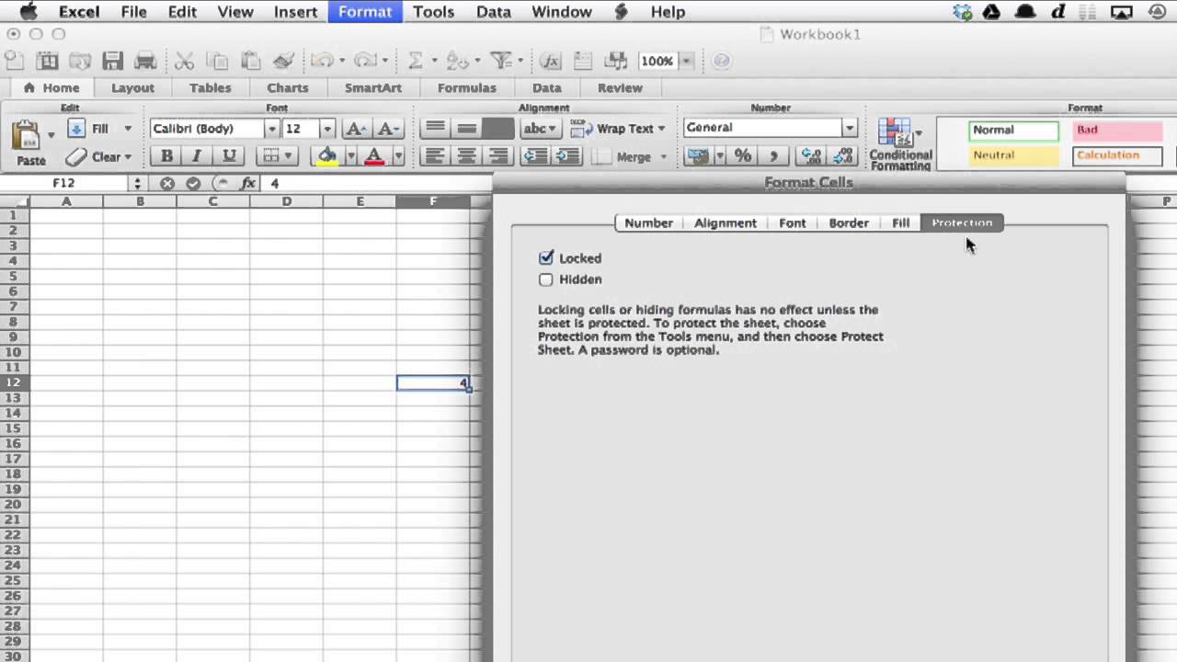
Task: Click the column A header
Action: (66, 201)
